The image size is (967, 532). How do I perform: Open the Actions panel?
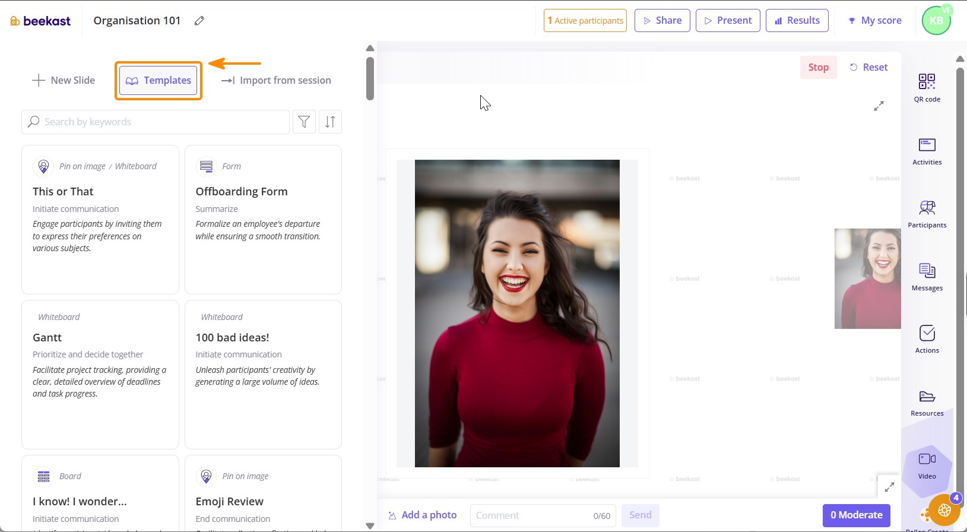927,340
